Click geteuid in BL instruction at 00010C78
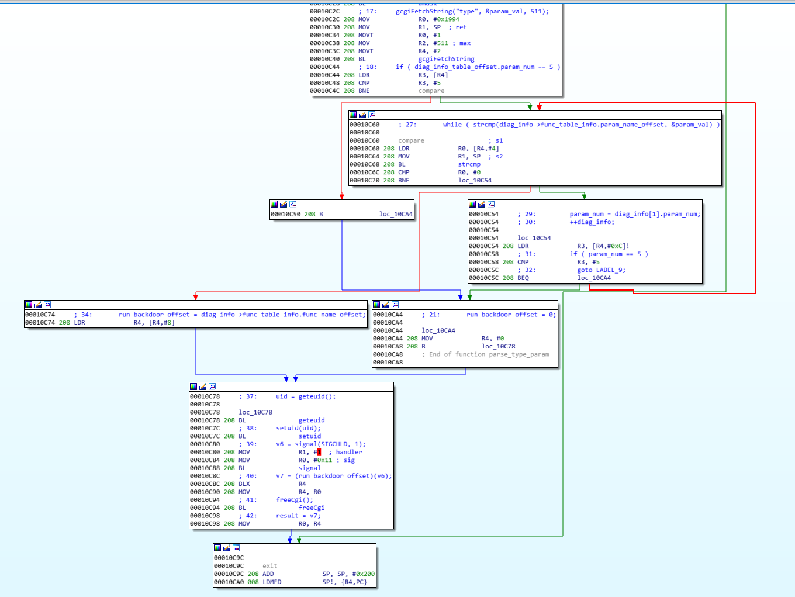 tap(312, 420)
